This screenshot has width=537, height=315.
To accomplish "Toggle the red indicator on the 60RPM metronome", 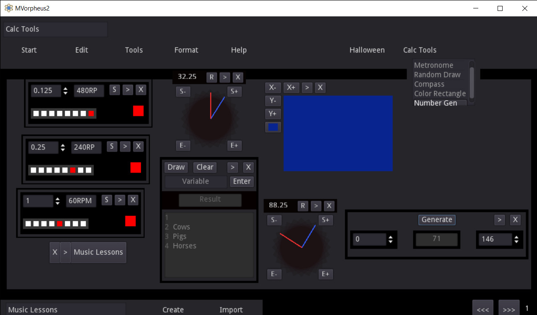I will point(130,221).
